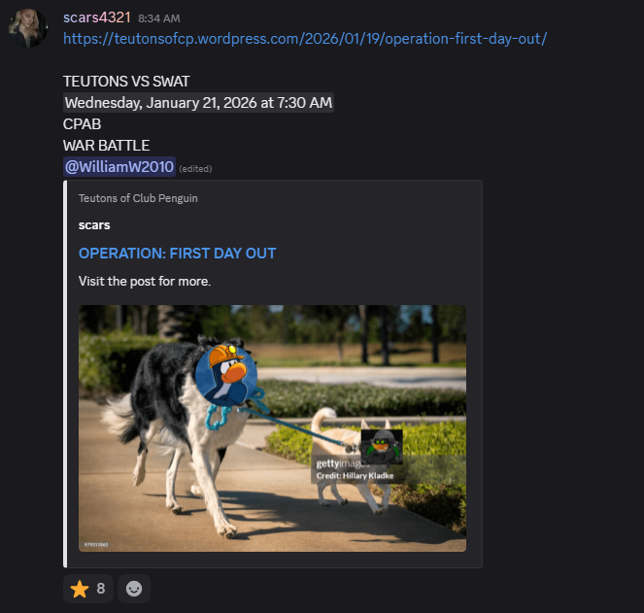Click the green hooded penguin badge in image
Viewport: 644px width, 613px height.
pos(382,447)
